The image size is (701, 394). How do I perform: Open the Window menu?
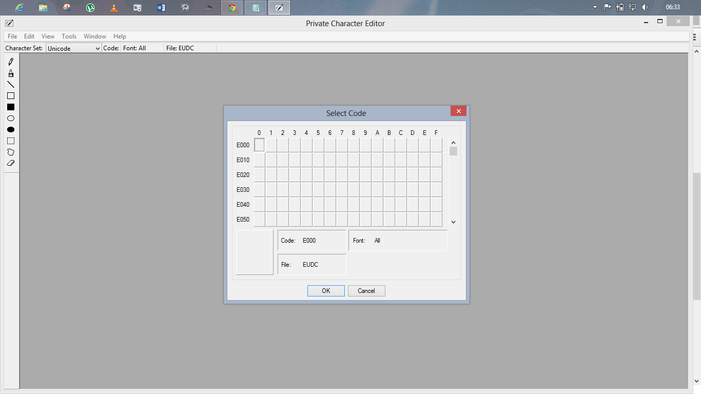click(x=95, y=36)
